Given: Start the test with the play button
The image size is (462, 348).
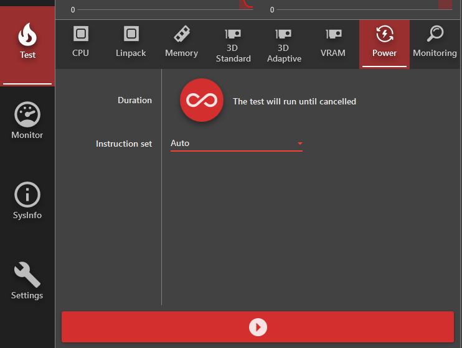Looking at the screenshot, I should 258,327.
